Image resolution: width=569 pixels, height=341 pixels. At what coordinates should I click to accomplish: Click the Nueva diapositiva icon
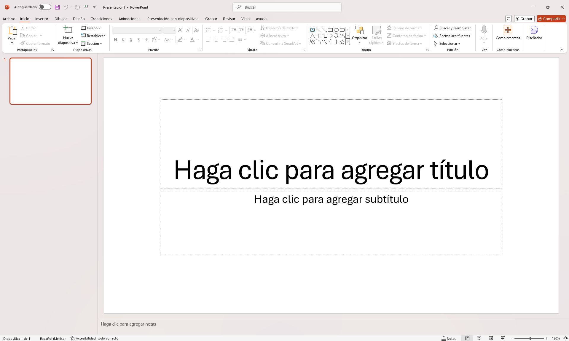[x=68, y=30]
